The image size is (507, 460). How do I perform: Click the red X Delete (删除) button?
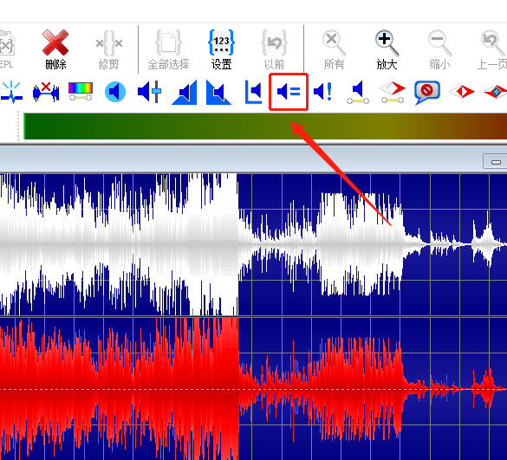pos(55,49)
